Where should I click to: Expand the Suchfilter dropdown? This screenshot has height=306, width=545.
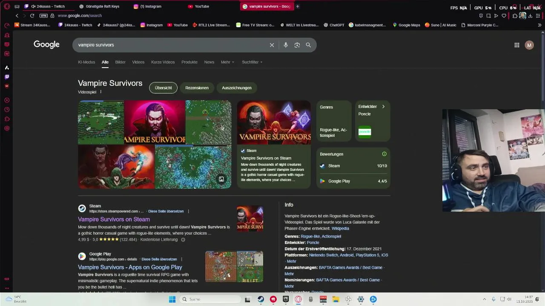[x=252, y=62]
